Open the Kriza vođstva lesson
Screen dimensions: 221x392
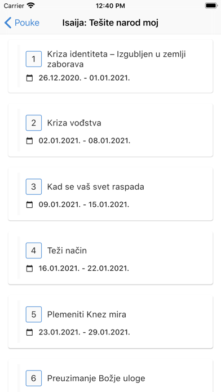[x=111, y=130]
